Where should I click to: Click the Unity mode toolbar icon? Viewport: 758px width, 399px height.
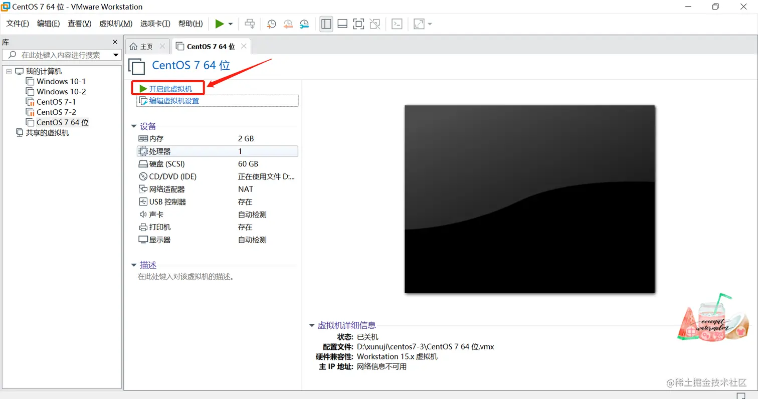tap(374, 24)
